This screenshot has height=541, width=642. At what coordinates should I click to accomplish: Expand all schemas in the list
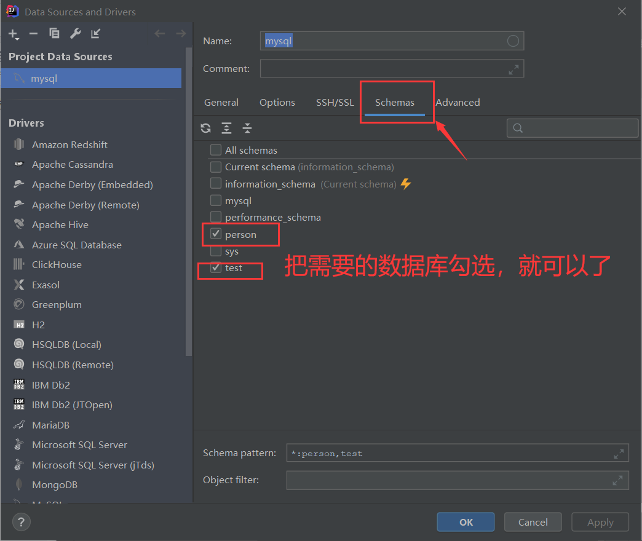(226, 128)
